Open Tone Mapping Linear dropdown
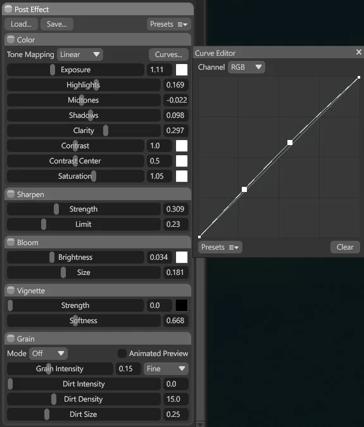364x427 pixels. (80, 54)
